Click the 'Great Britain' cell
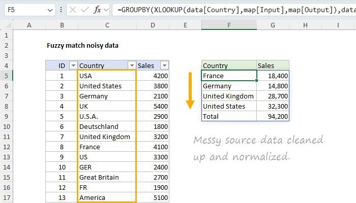The image size is (356, 203). click(107, 177)
